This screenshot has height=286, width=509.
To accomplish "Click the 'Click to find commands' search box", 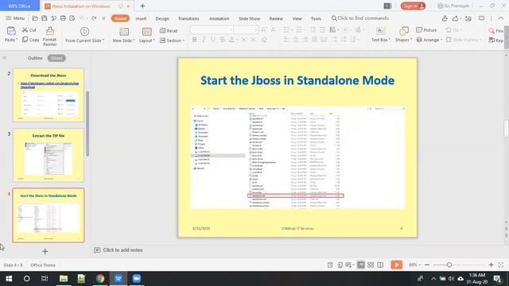I will pyautogui.click(x=359, y=18).
